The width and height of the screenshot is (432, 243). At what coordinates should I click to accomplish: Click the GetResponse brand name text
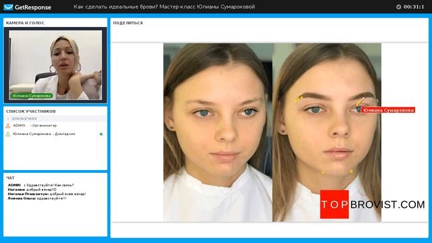(33, 7)
